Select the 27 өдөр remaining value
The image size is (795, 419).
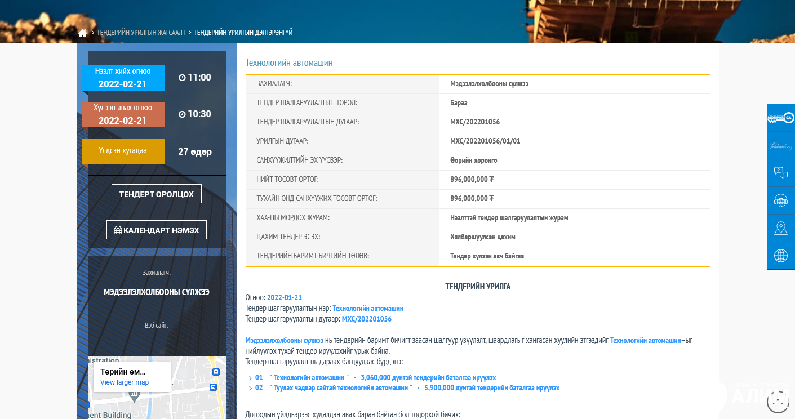click(x=195, y=151)
